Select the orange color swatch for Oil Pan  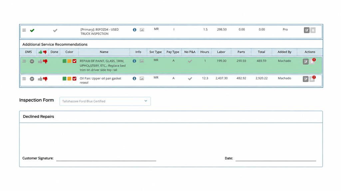(x=69, y=79)
